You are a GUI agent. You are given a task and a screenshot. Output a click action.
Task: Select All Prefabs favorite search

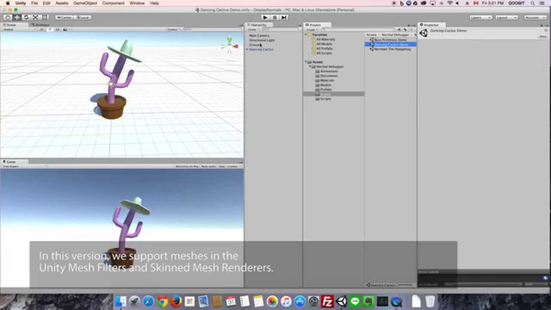click(324, 49)
